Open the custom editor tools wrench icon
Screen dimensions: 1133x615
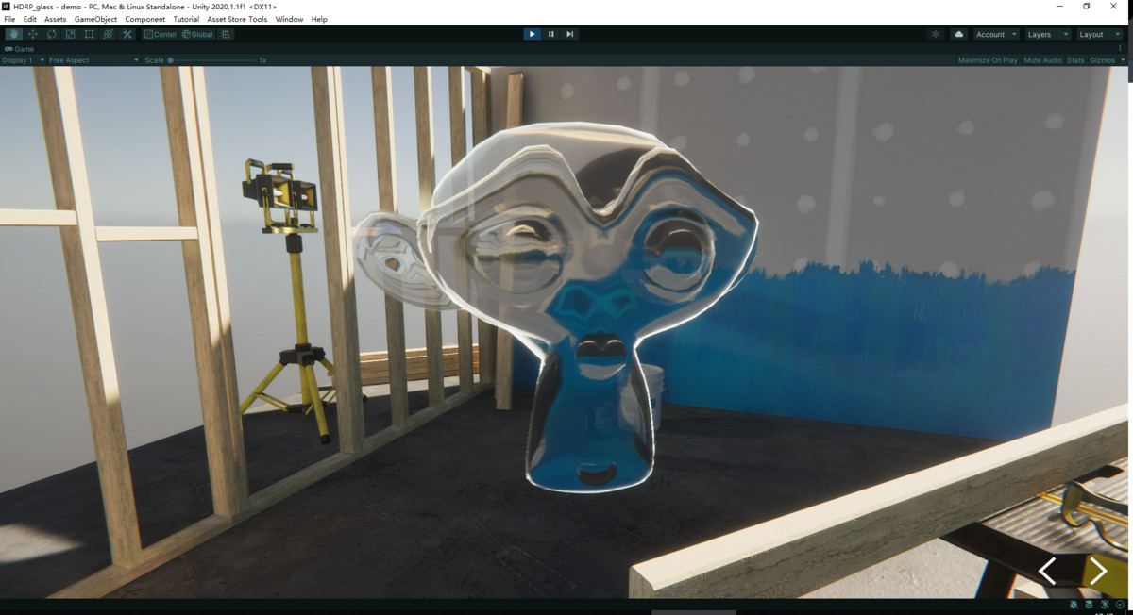coord(127,34)
